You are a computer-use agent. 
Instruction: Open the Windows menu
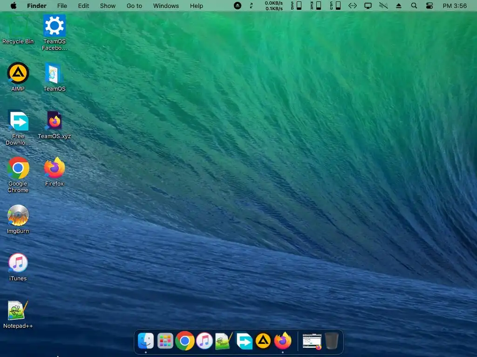(166, 6)
